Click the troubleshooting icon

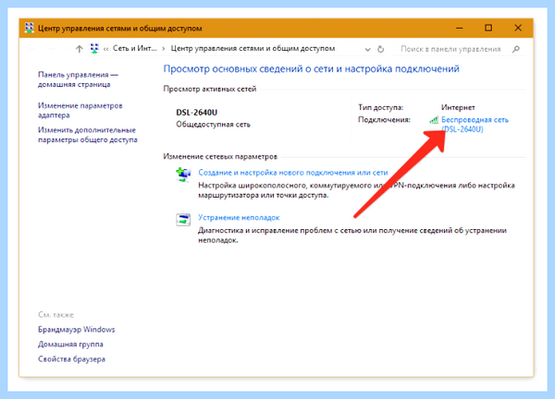click(183, 220)
